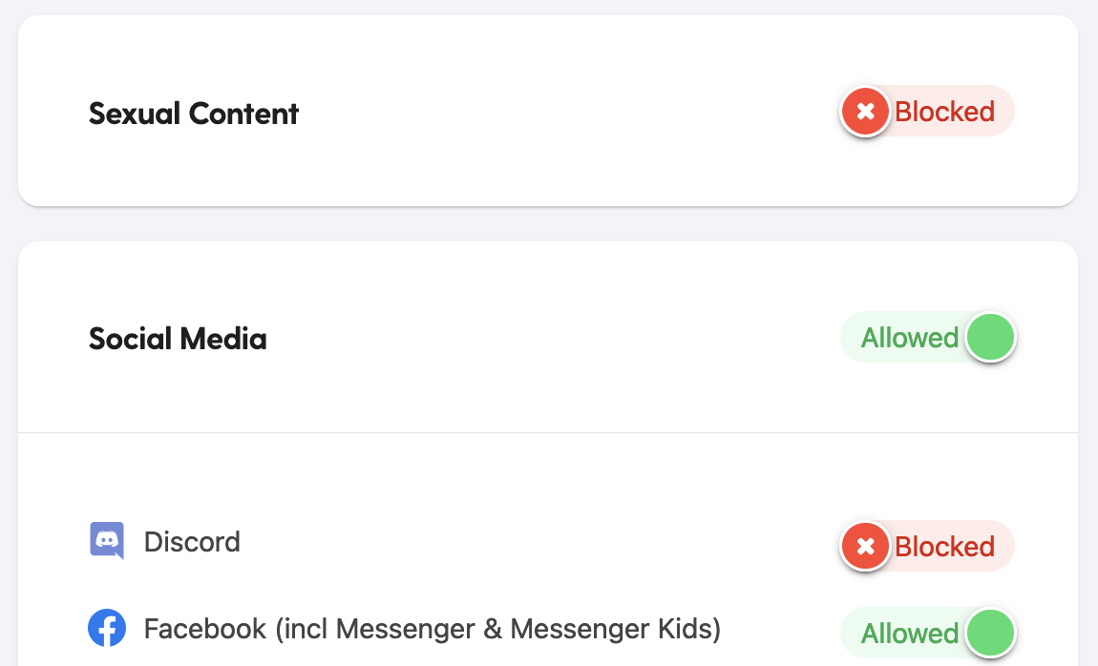Viewport: 1098px width, 666px height.
Task: Click the 'Allowed' label next to Facebook
Action: [x=910, y=634]
